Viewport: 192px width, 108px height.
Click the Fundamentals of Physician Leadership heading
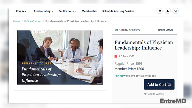tap(144, 45)
